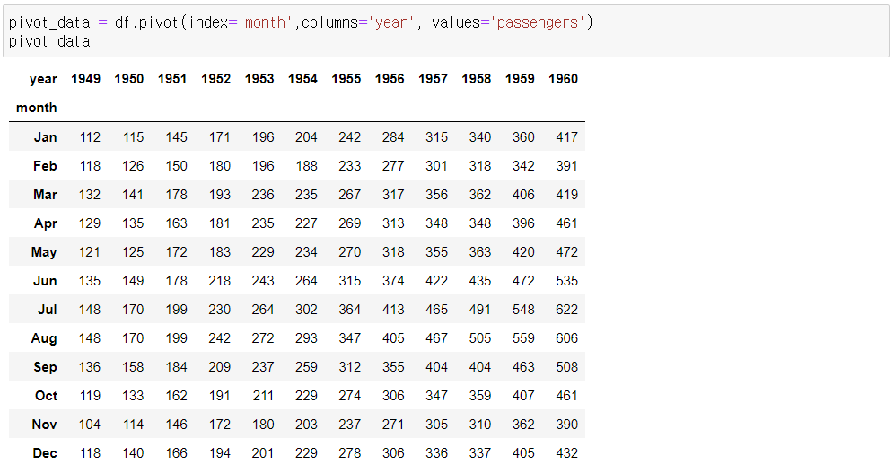Click value 170 in the Aug row
Screen dimensions: 894x473
(133, 338)
